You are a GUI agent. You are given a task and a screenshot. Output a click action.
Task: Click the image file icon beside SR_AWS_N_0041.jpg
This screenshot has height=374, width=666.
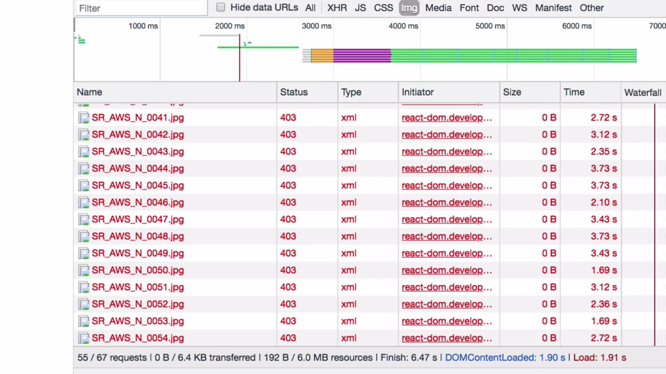[84, 118]
